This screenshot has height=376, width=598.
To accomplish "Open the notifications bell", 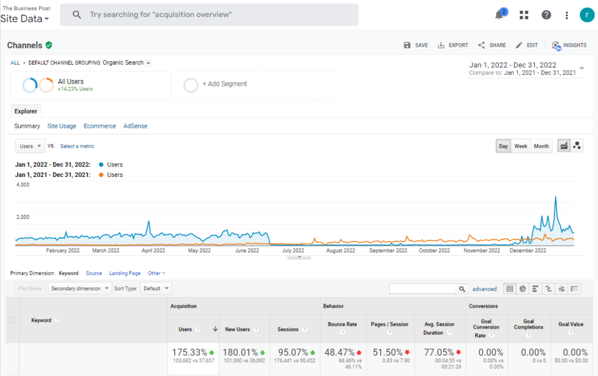I will click(x=499, y=15).
